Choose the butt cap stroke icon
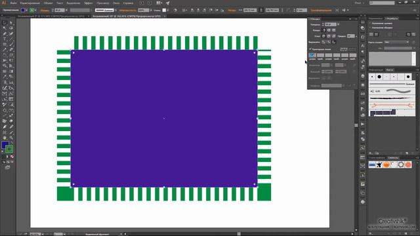 tap(324, 30)
